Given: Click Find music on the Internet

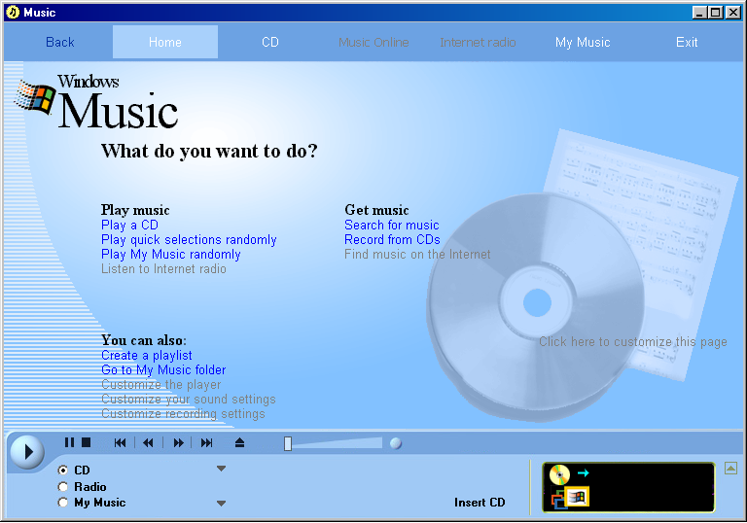Looking at the screenshot, I should 417,255.
